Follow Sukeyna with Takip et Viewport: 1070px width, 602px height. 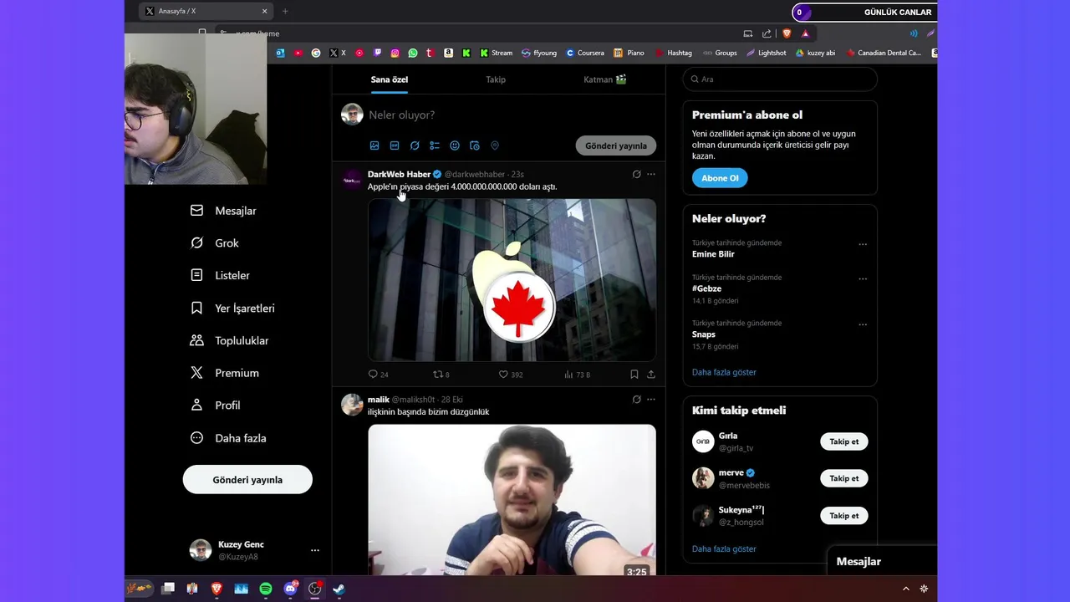[844, 516]
